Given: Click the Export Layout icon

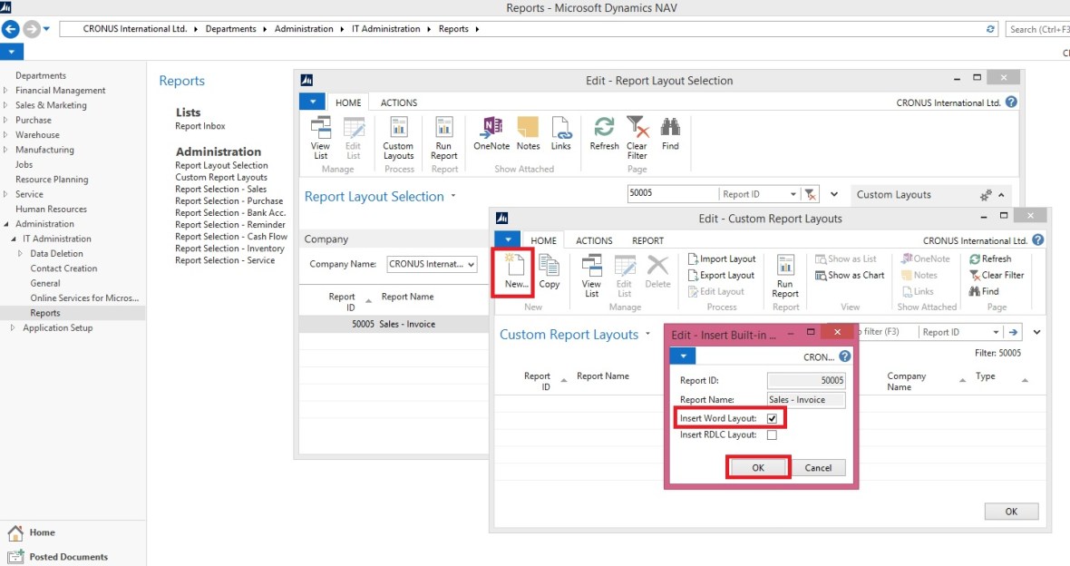Looking at the screenshot, I should click(693, 276).
